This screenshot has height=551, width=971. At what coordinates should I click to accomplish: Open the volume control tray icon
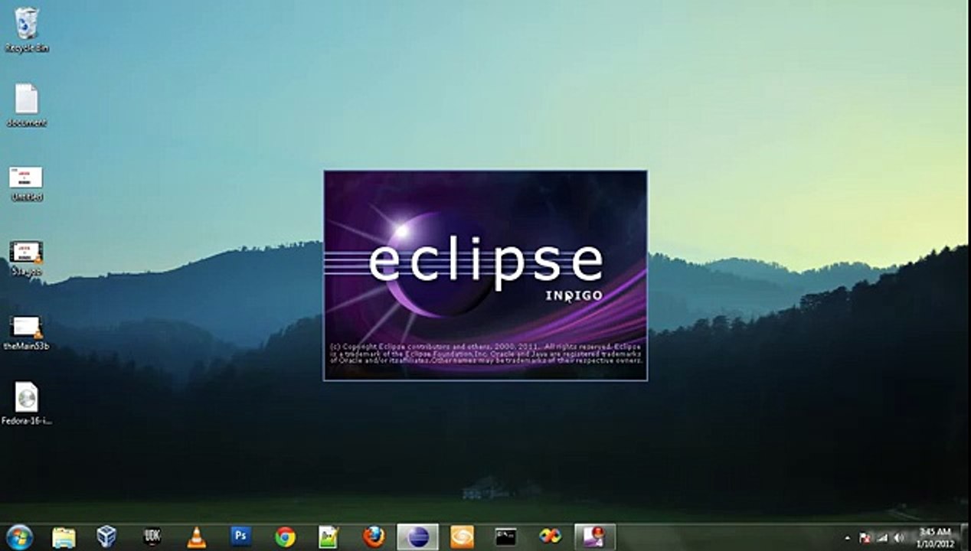(x=898, y=538)
